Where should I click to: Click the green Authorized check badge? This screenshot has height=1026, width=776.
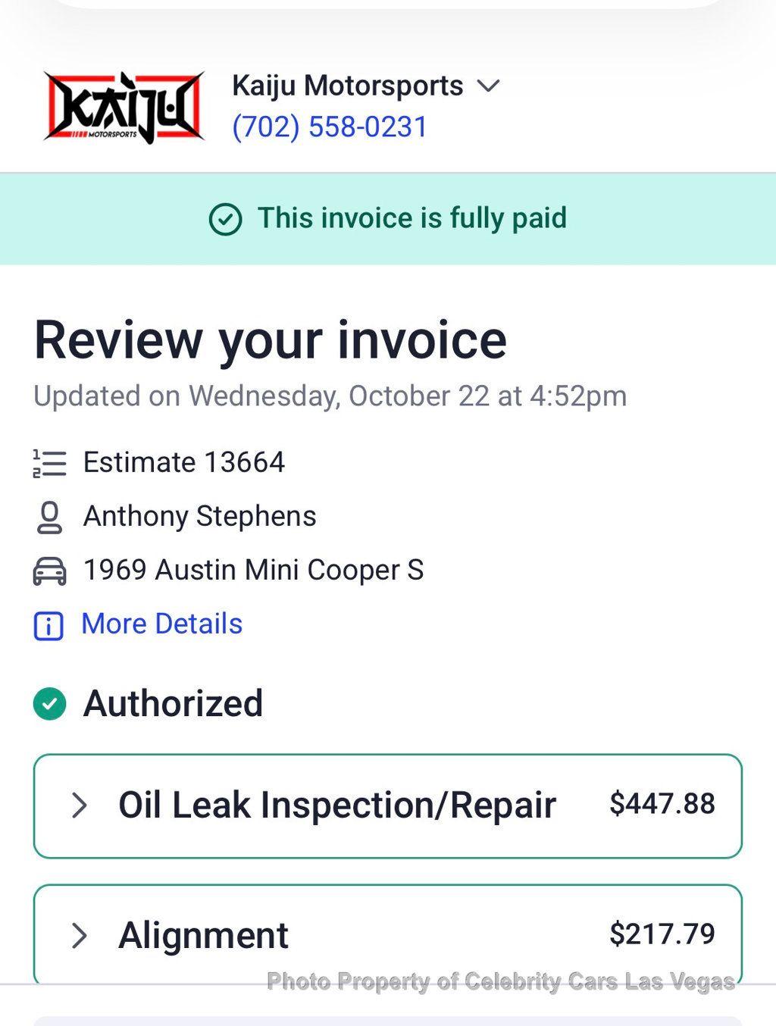[50, 703]
